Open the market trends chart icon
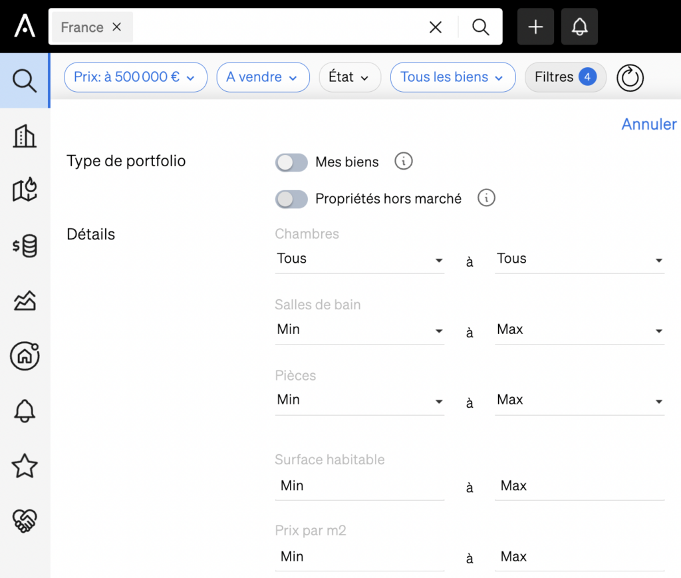 pos(25,301)
